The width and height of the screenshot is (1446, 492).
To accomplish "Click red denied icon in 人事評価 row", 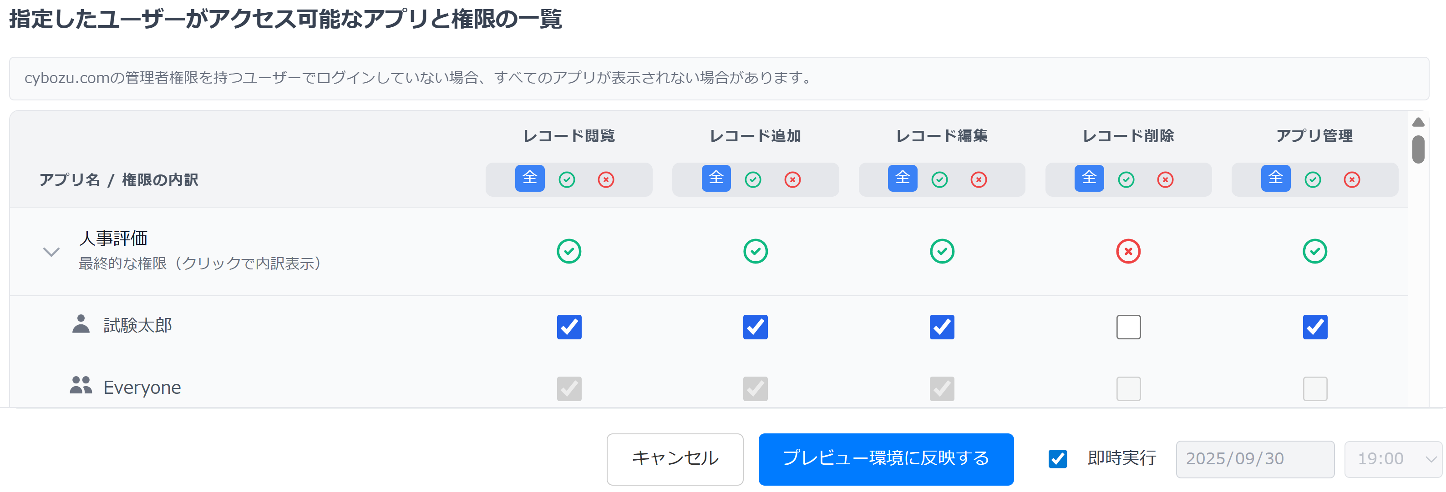I will [x=1128, y=252].
